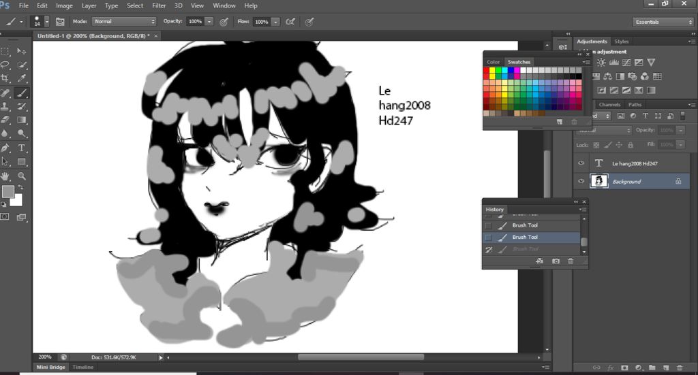Switch to the Channels tab
Viewport: 698px width, 375px height.
(609, 104)
